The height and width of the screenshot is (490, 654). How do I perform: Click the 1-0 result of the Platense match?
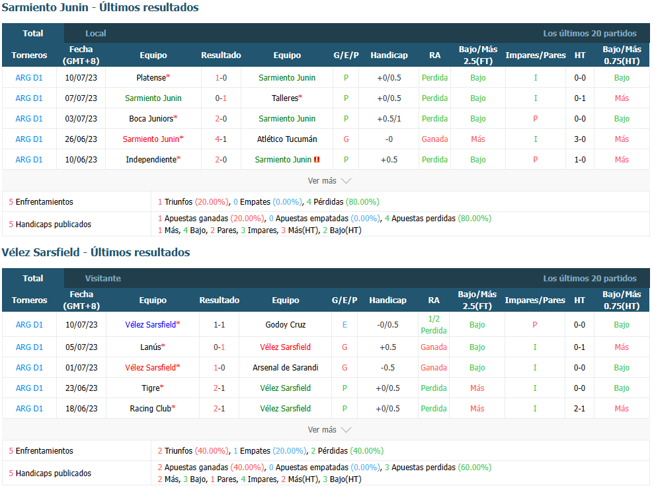[221, 77]
